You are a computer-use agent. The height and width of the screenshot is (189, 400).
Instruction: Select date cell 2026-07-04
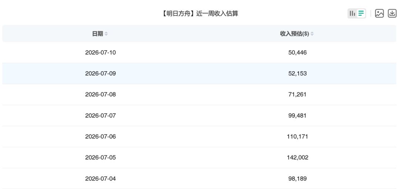pos(100,179)
